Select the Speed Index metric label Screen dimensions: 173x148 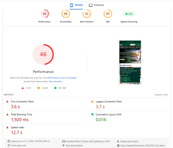click(18, 127)
